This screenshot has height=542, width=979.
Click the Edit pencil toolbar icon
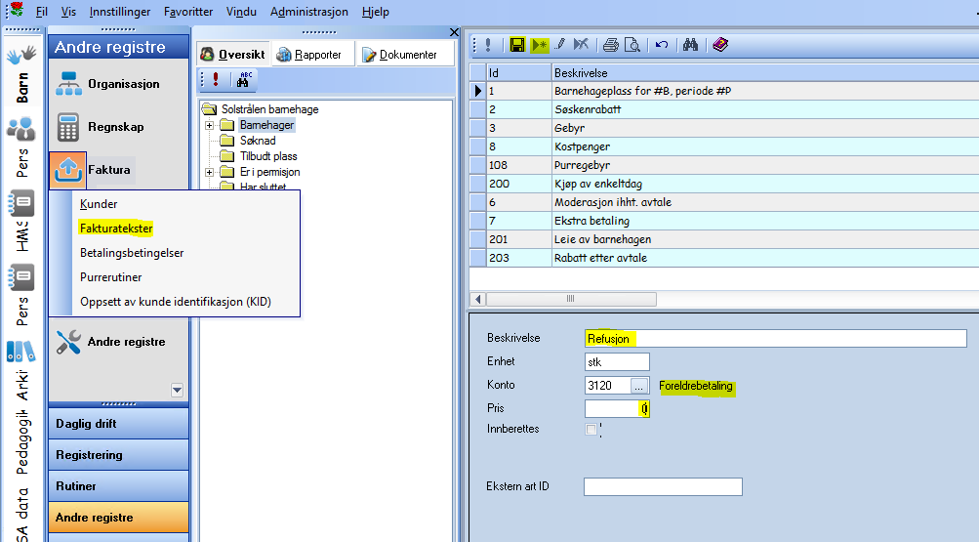560,44
